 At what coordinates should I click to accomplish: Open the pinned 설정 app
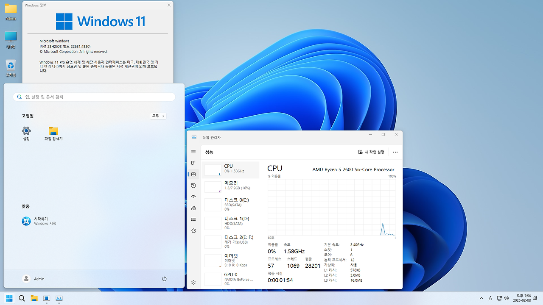(26, 133)
